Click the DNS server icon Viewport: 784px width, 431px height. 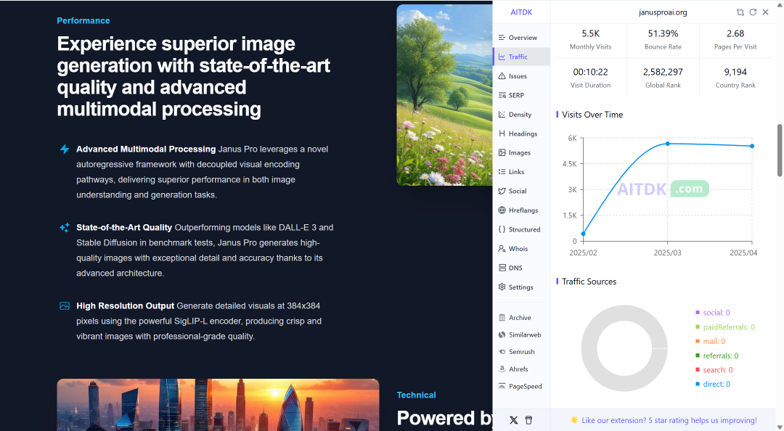coord(502,268)
